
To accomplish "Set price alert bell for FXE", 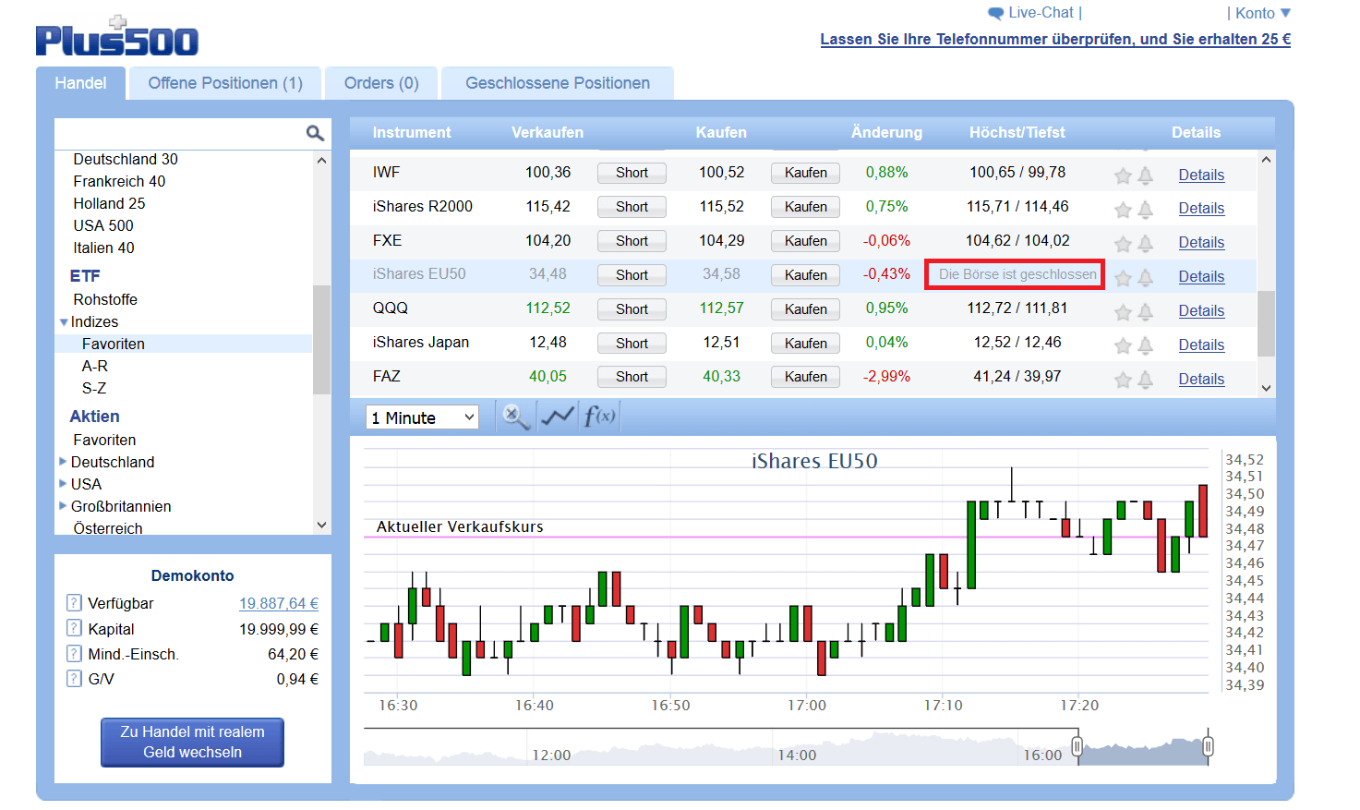I will (x=1145, y=244).
